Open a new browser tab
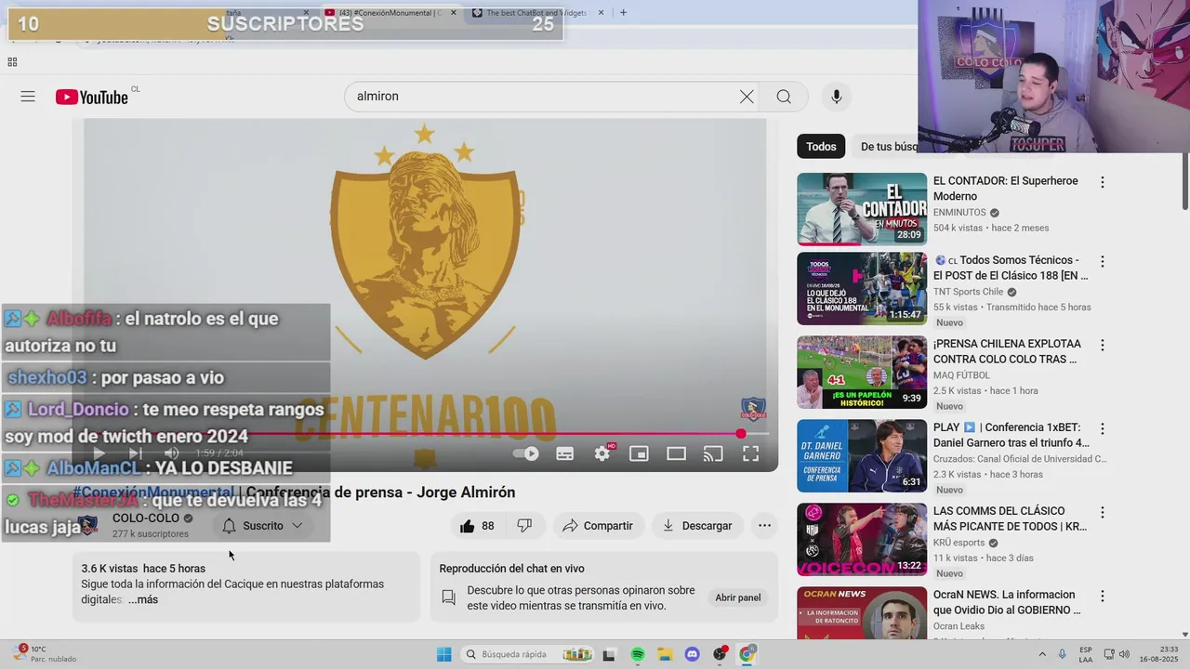The image size is (1190, 669). click(x=623, y=13)
